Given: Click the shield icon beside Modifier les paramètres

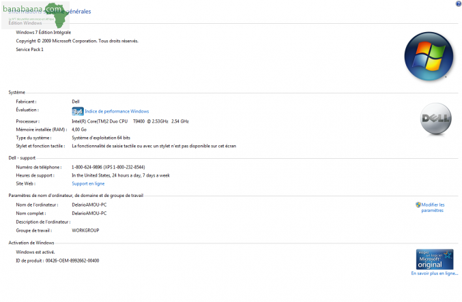Looking at the screenshot, I should coord(418,205).
